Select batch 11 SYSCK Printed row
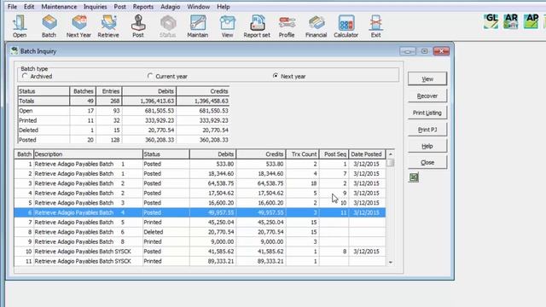Viewport: 546px width, 307px height. 200,262
